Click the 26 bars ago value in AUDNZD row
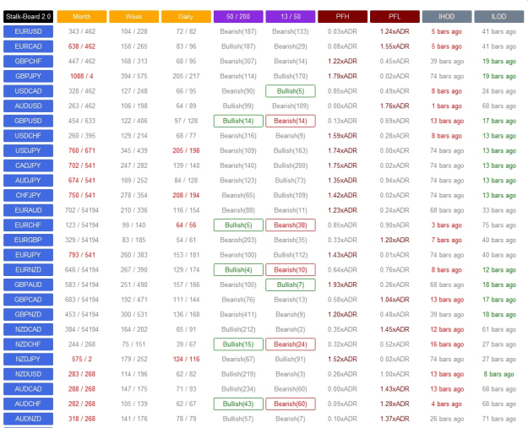528x428 pixels. pos(447,419)
